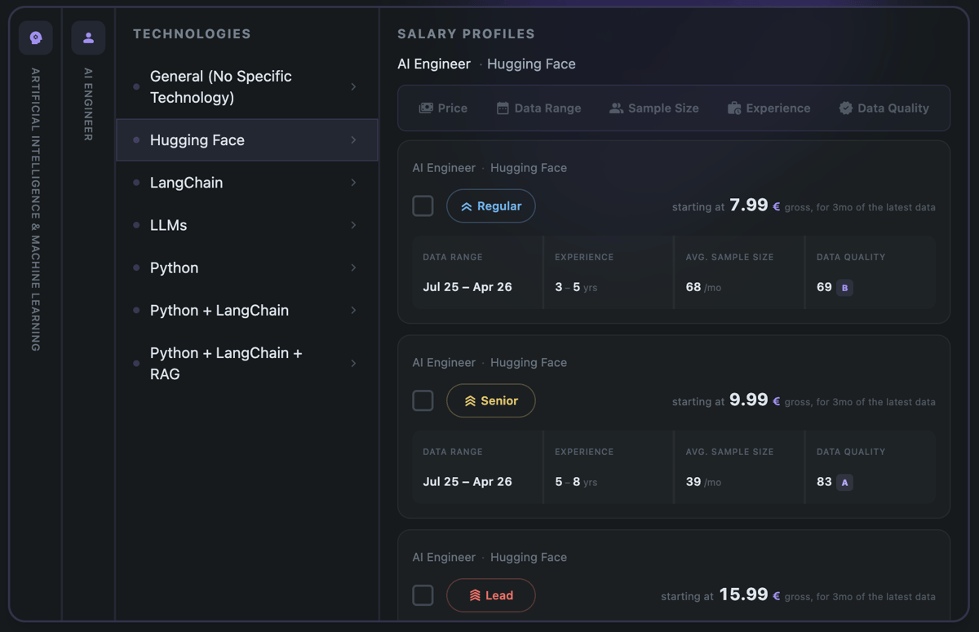The image size is (979, 632).
Task: Sort profiles by Price
Action: click(443, 108)
